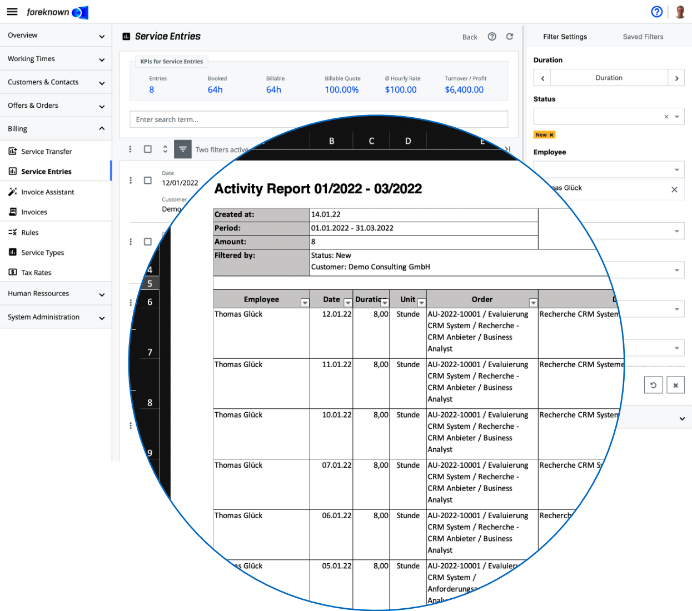The image size is (692, 611).
Task: Open the Status dropdown
Action: (677, 117)
